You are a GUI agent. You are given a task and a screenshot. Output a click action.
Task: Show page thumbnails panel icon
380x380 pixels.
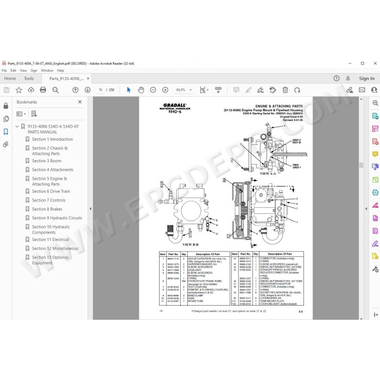[6, 119]
